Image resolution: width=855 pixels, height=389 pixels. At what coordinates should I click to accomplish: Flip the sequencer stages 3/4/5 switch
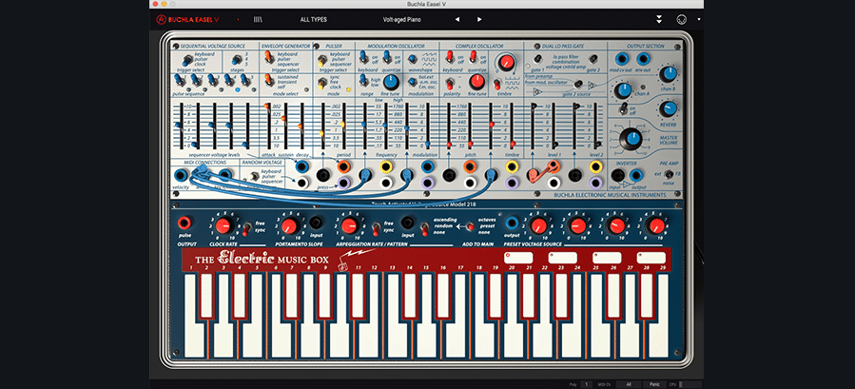tap(237, 60)
